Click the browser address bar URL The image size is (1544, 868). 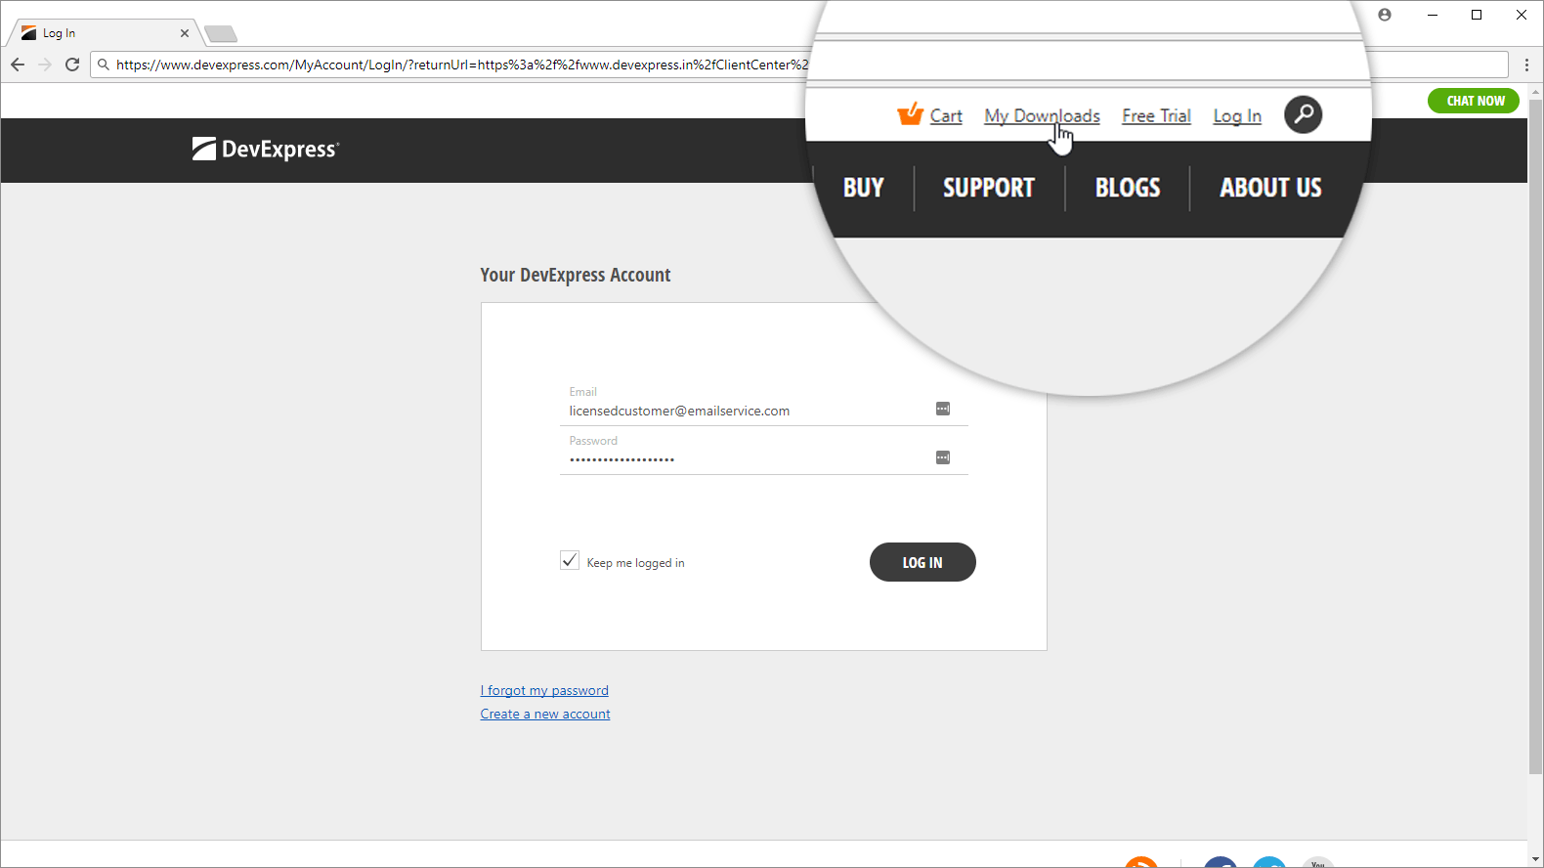(x=462, y=65)
